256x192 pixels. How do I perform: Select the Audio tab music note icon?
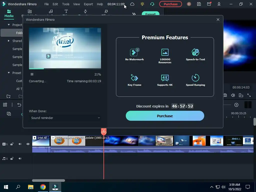click(x=51, y=11)
